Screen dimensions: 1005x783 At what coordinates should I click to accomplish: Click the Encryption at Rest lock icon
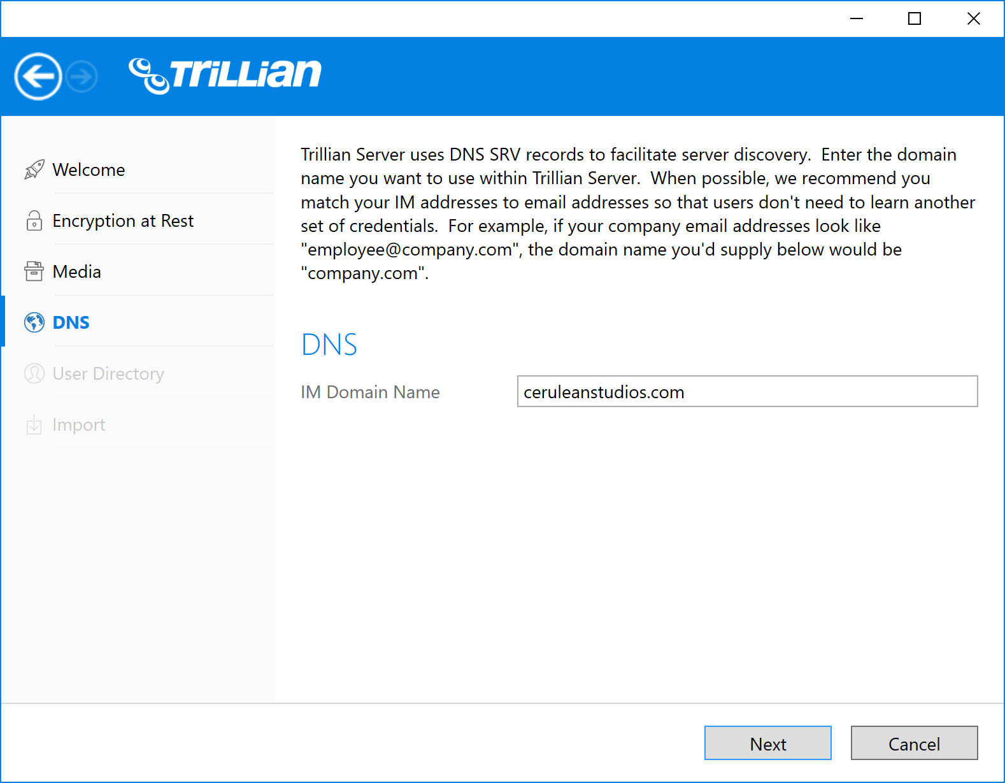coord(34,220)
